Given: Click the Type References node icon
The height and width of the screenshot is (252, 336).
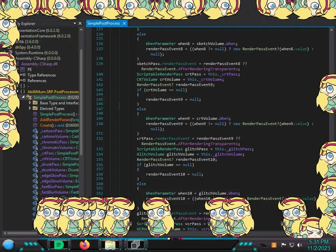Looking at the screenshot, I should click(x=23, y=75).
